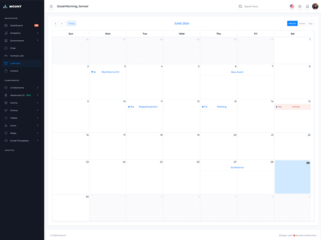
Task: Open Chat menu item
Action: point(22,48)
